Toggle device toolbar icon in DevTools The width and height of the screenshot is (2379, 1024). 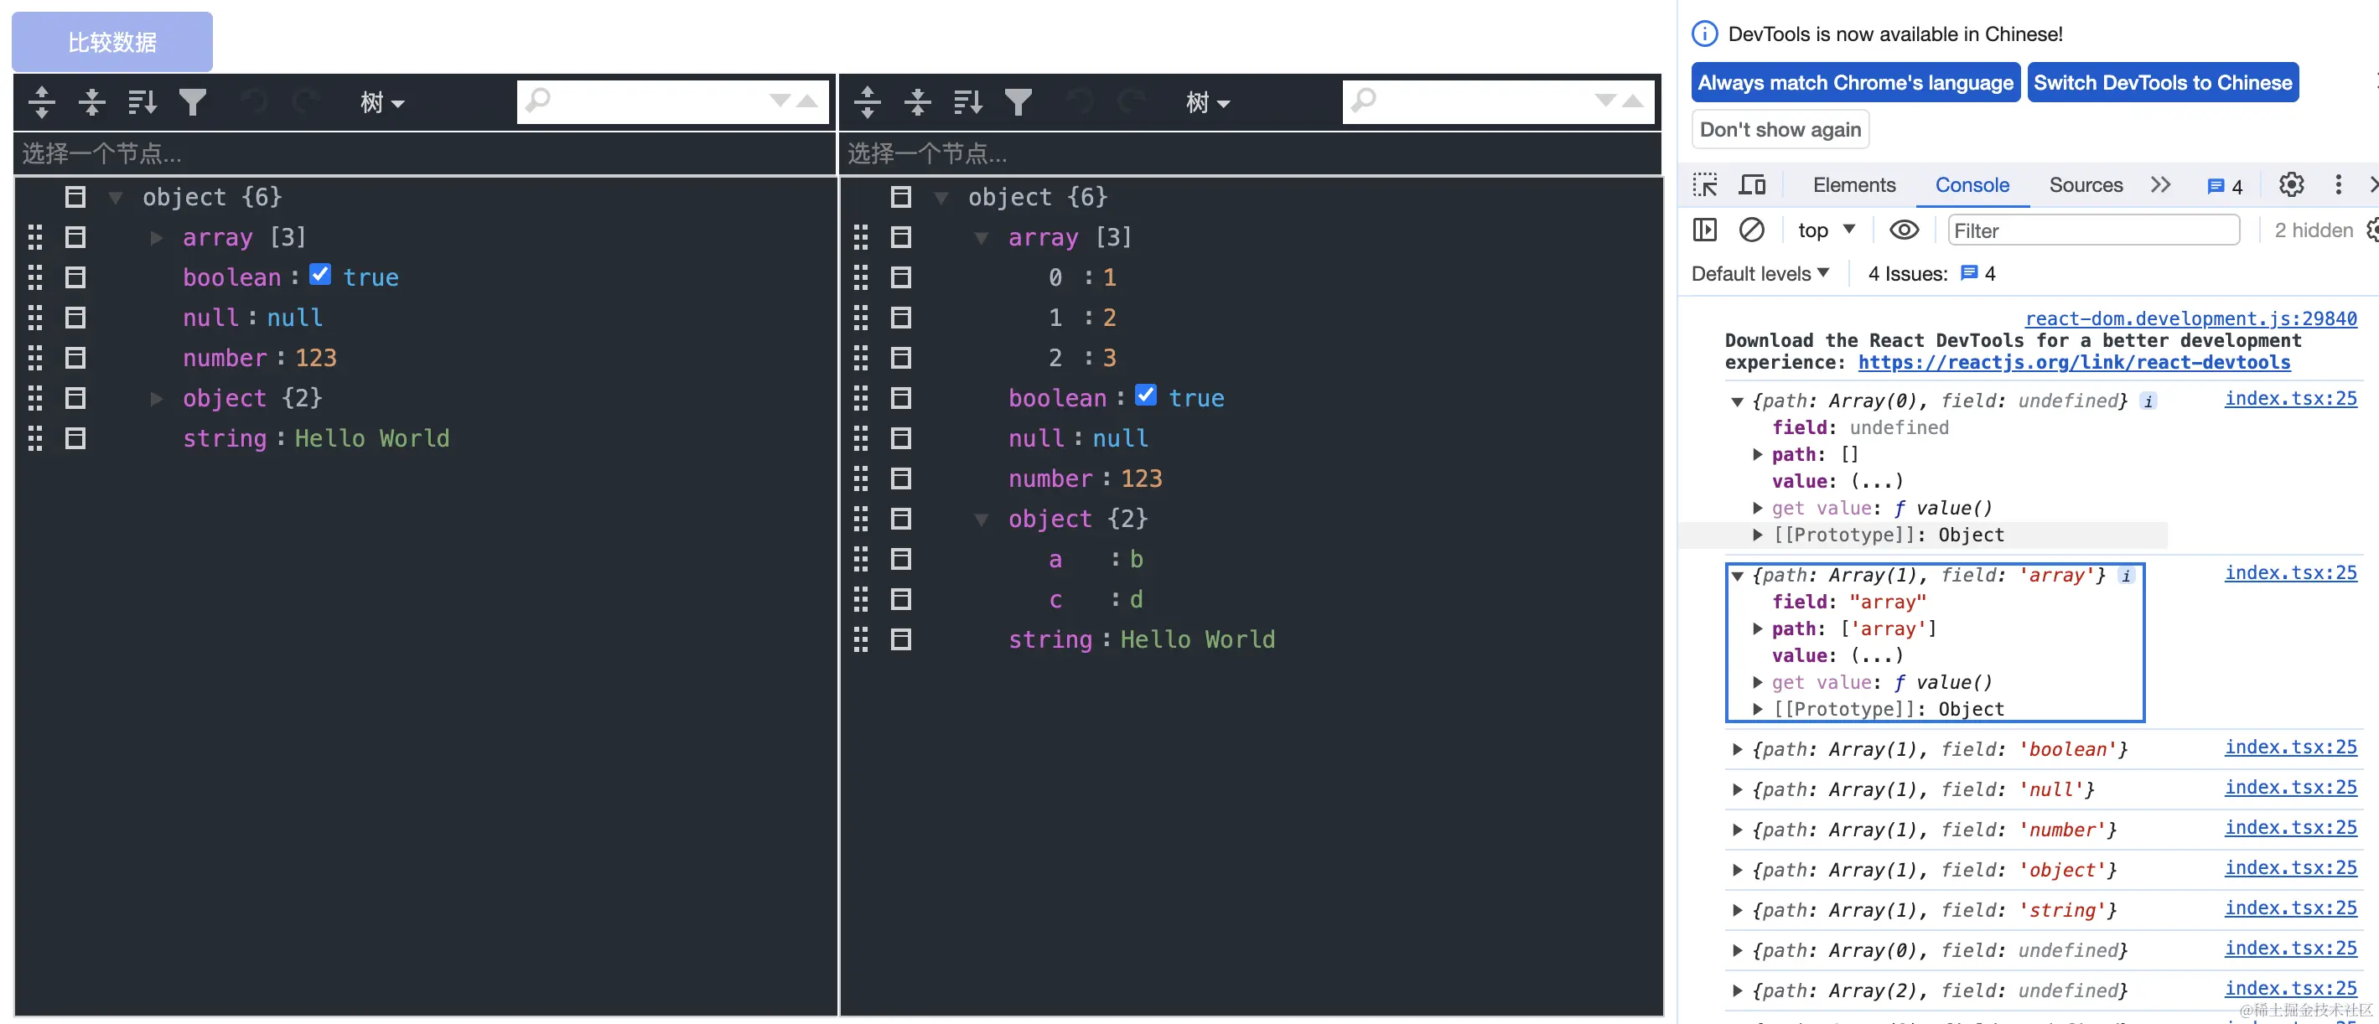coord(1752,184)
